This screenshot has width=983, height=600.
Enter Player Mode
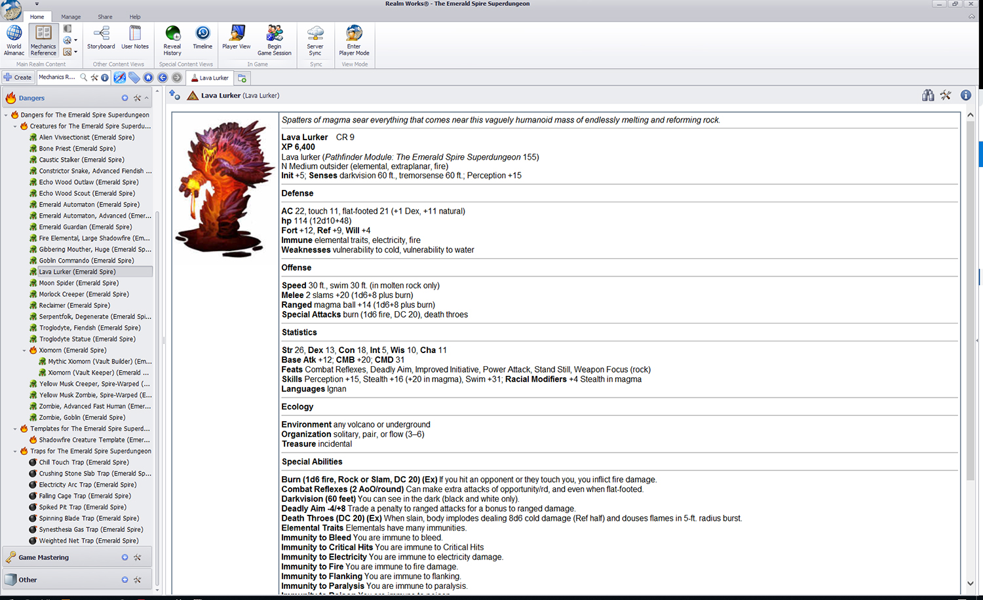(354, 41)
